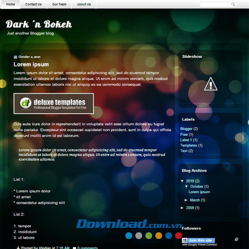Open the Followers widget popout icon
Screen dimensions: 249x249
pos(236,239)
